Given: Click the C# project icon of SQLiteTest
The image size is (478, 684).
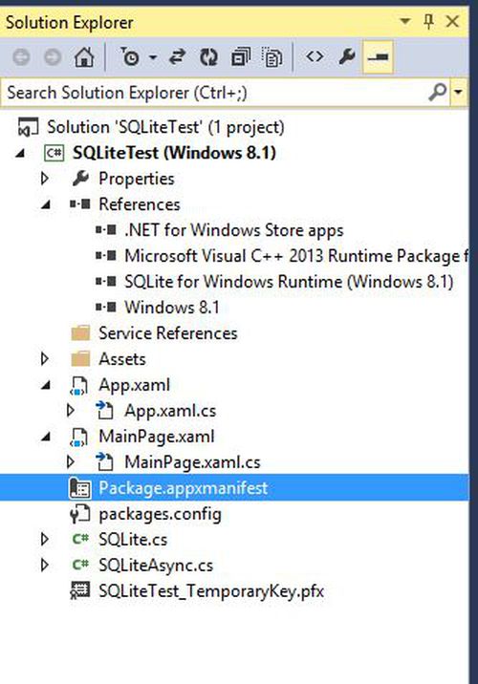Looking at the screenshot, I should tap(54, 153).
